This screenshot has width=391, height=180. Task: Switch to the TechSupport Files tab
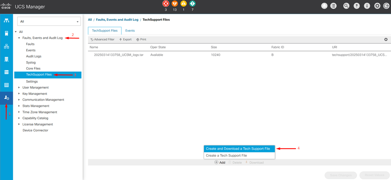click(105, 31)
